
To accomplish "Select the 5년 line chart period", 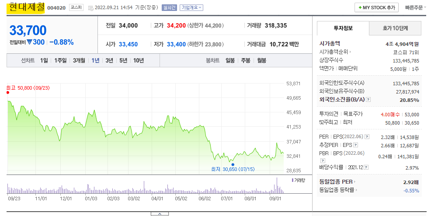I will 123,60.
